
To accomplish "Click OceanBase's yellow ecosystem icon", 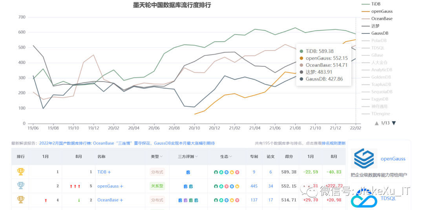I will 232,200.
